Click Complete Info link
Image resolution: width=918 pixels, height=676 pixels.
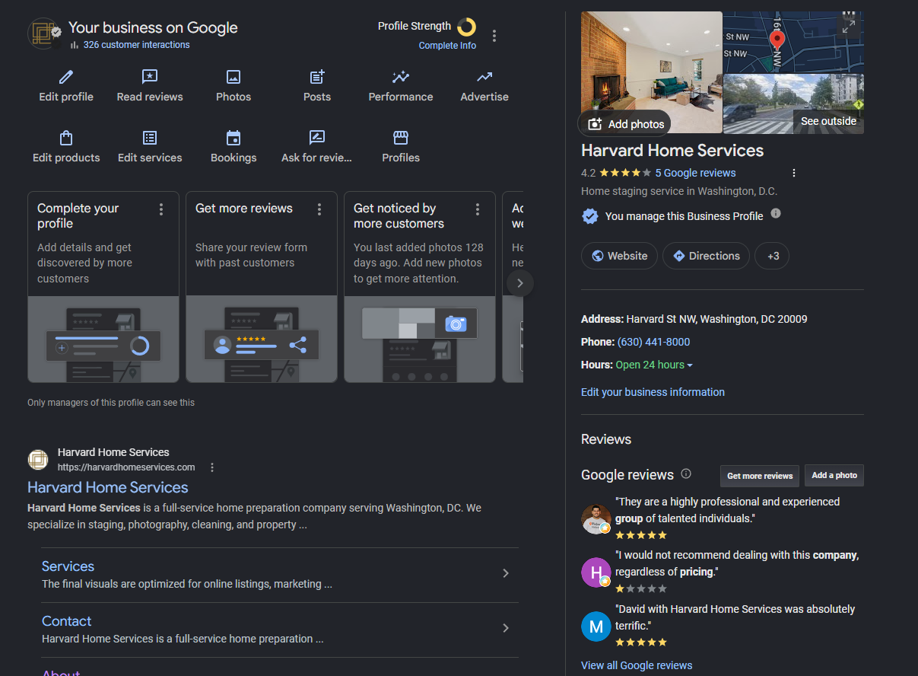click(447, 46)
